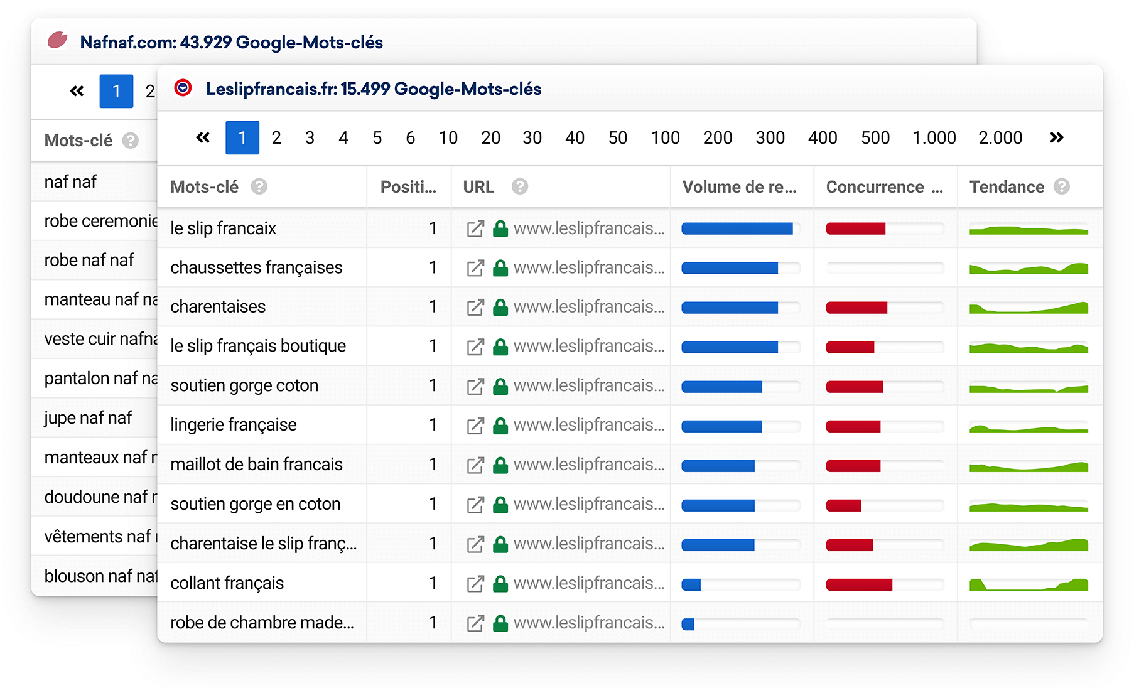Jump to page 500 in Leslipfrancais pagination

tap(875, 137)
